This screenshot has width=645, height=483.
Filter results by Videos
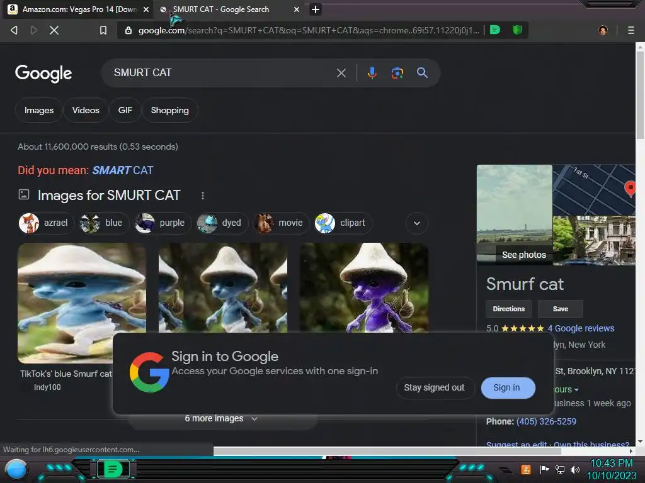[86, 110]
